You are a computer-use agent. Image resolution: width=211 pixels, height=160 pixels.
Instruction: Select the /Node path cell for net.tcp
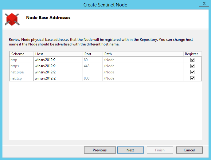(143, 78)
